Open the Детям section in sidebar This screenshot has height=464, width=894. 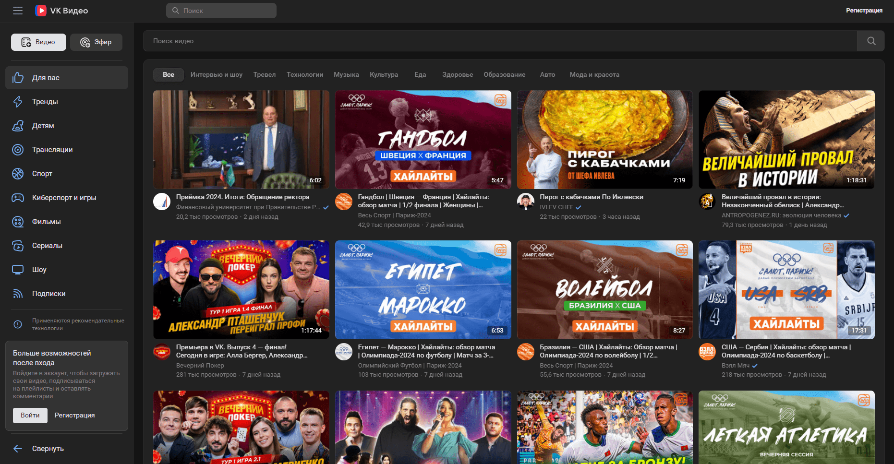pyautogui.click(x=43, y=126)
